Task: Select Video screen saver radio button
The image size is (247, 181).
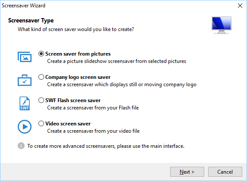Action: (x=41, y=124)
